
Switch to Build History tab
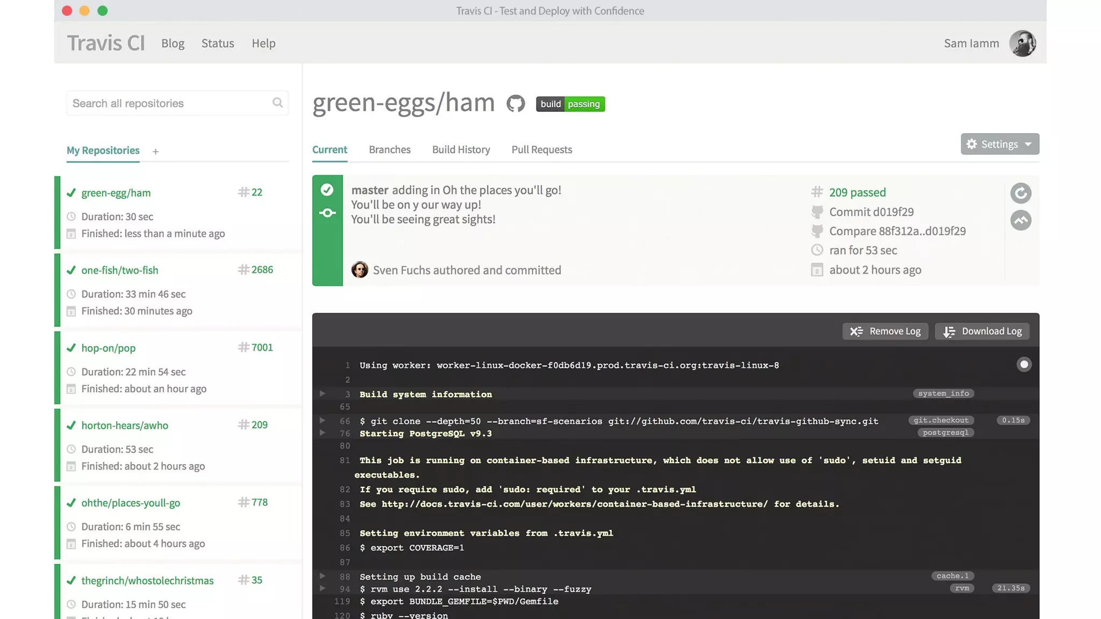point(461,149)
